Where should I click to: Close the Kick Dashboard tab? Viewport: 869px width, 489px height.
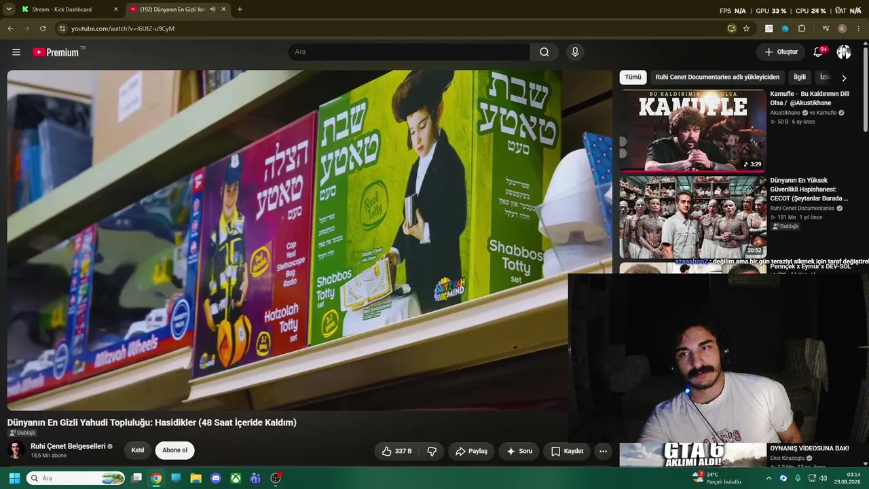(x=115, y=10)
